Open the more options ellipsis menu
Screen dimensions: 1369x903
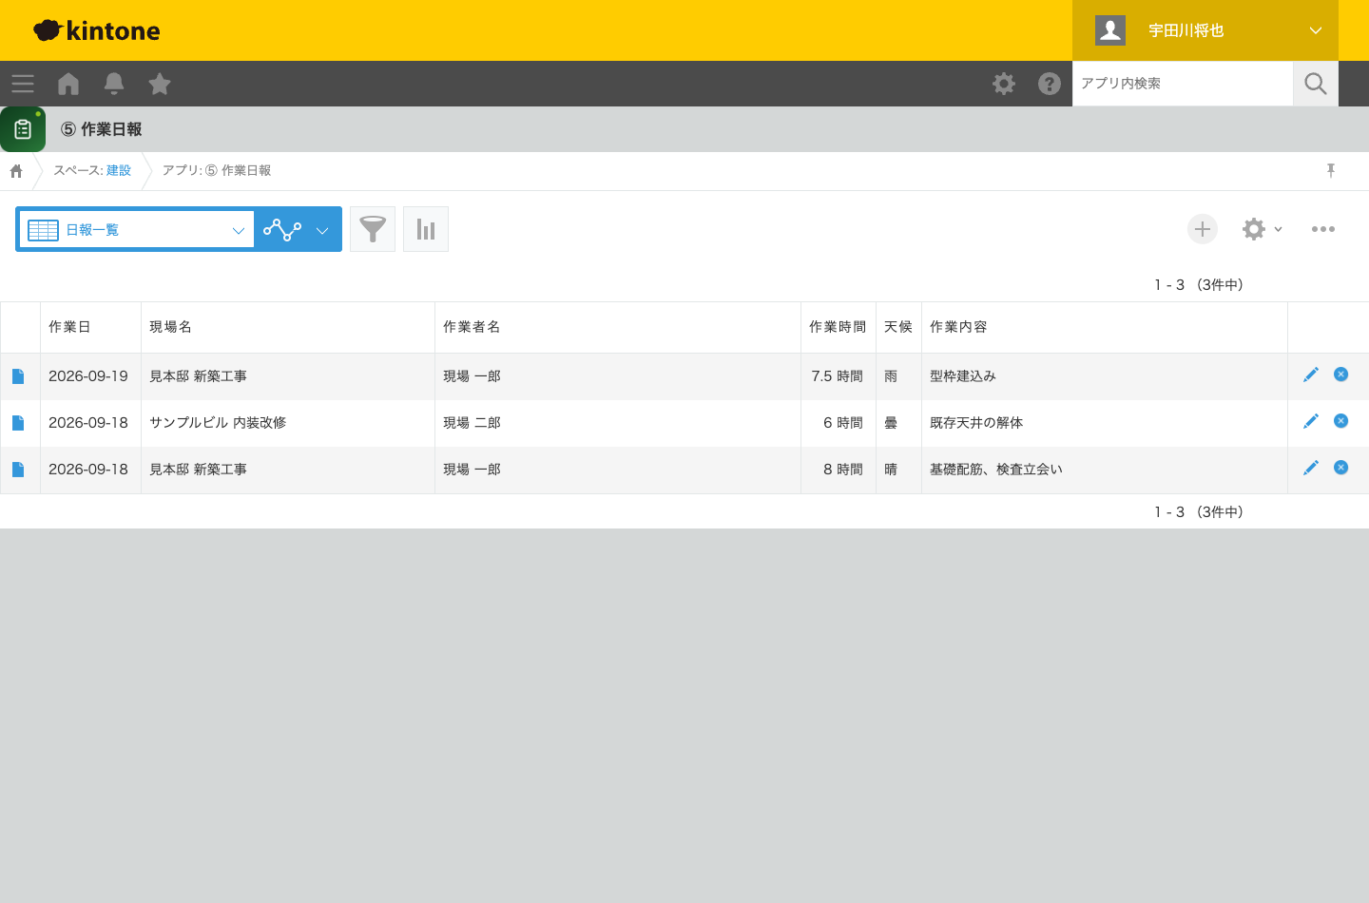pos(1323,229)
